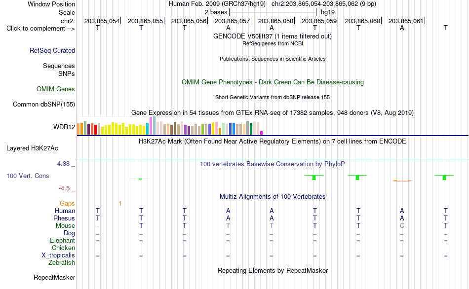
Task: Click the red PhyloP conservation mark
Action: tap(402, 181)
